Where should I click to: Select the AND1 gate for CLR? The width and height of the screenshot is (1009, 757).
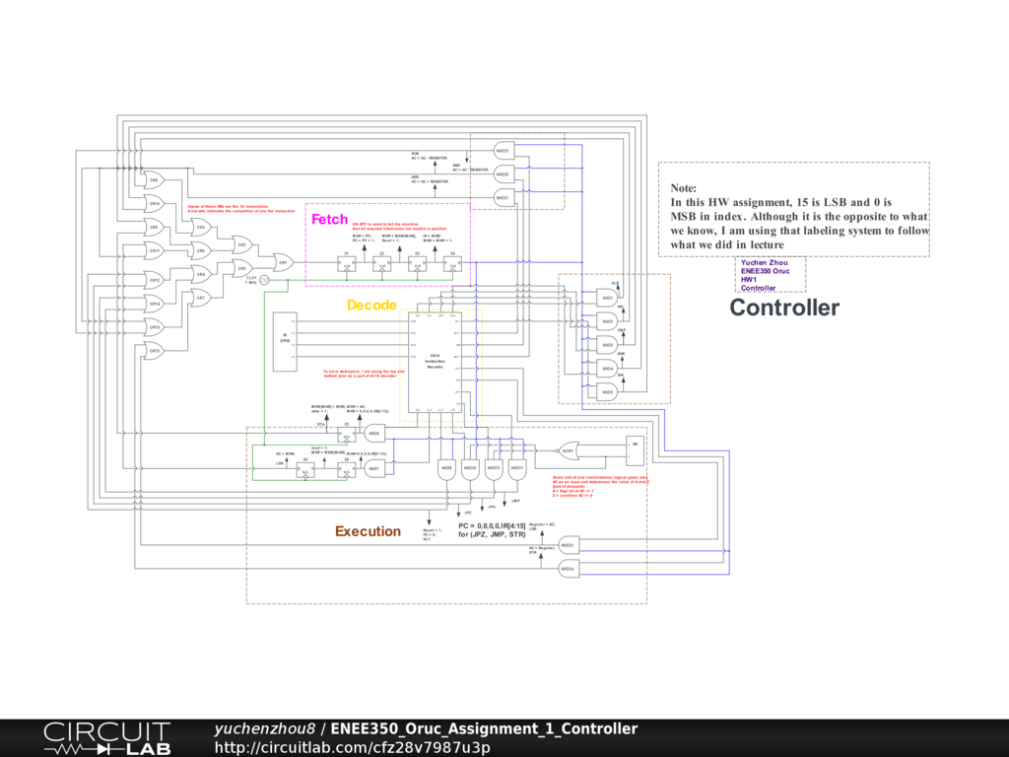607,298
